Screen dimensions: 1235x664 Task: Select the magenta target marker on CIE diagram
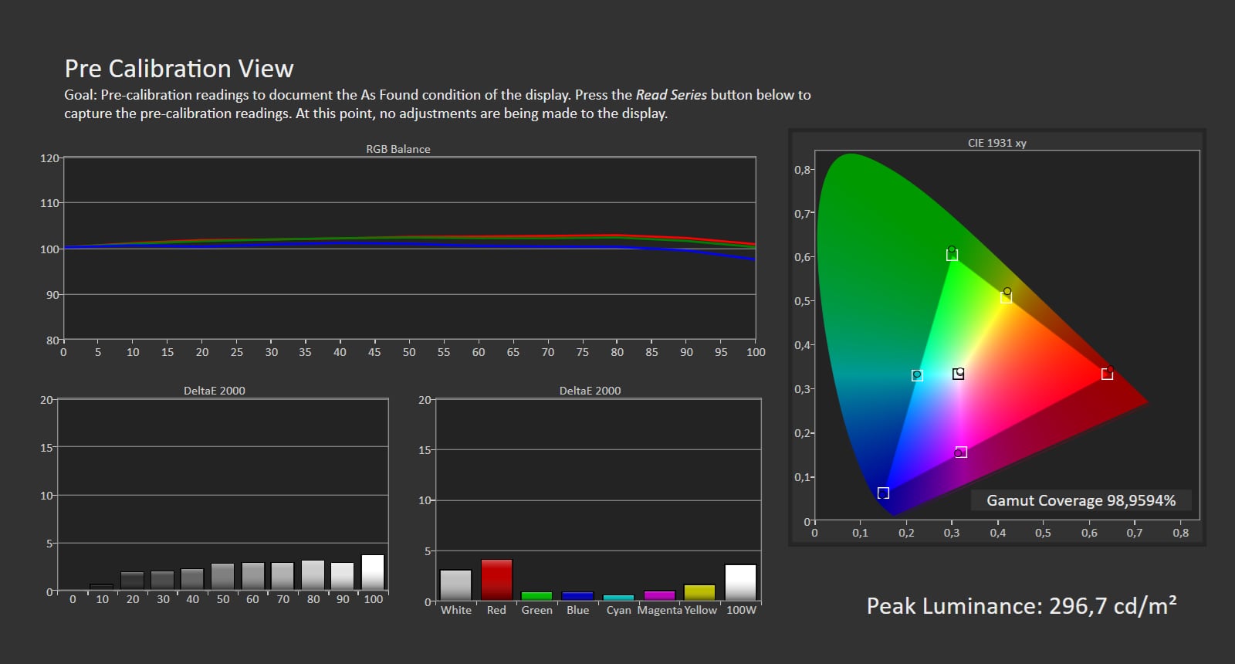click(x=961, y=452)
